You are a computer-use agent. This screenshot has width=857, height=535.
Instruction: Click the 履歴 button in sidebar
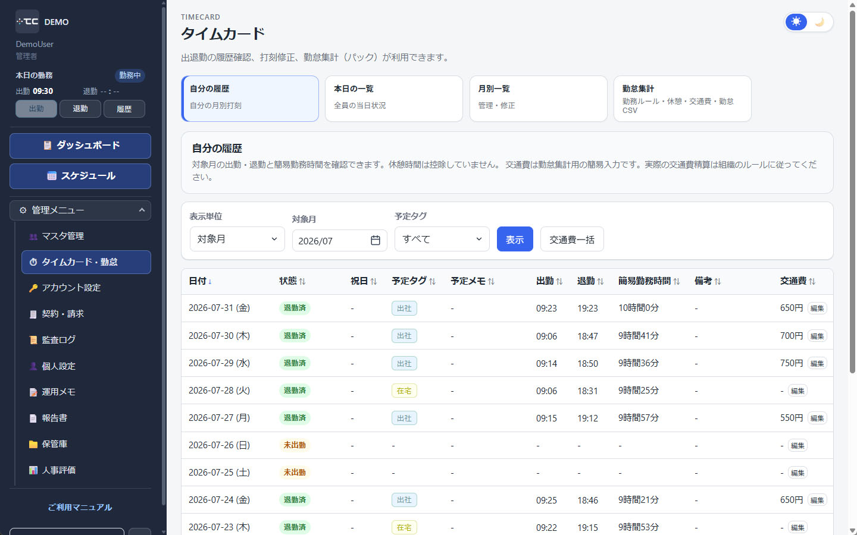pyautogui.click(x=124, y=109)
